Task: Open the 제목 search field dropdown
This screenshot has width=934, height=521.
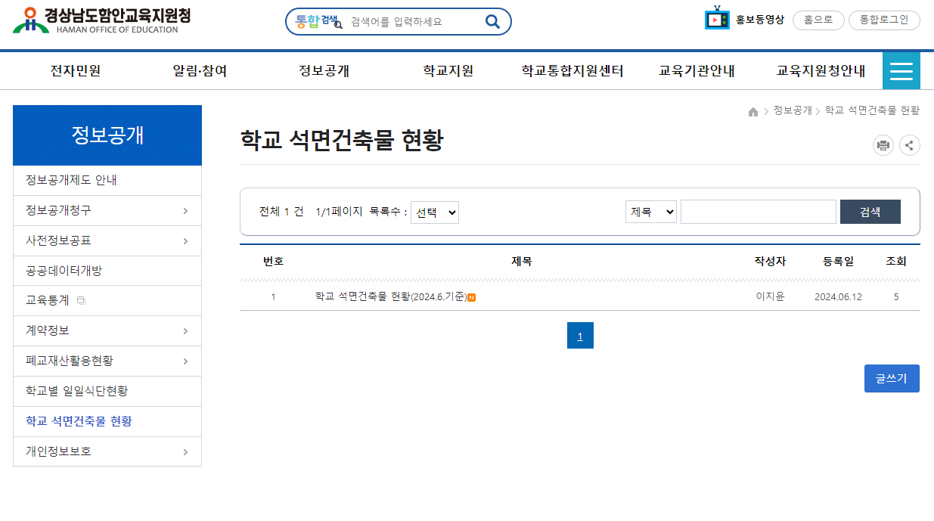Action: click(x=651, y=212)
